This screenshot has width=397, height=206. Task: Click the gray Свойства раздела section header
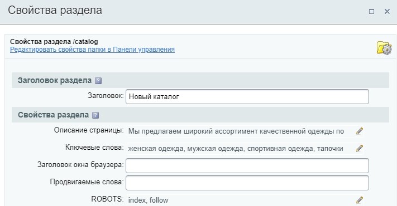coord(200,115)
